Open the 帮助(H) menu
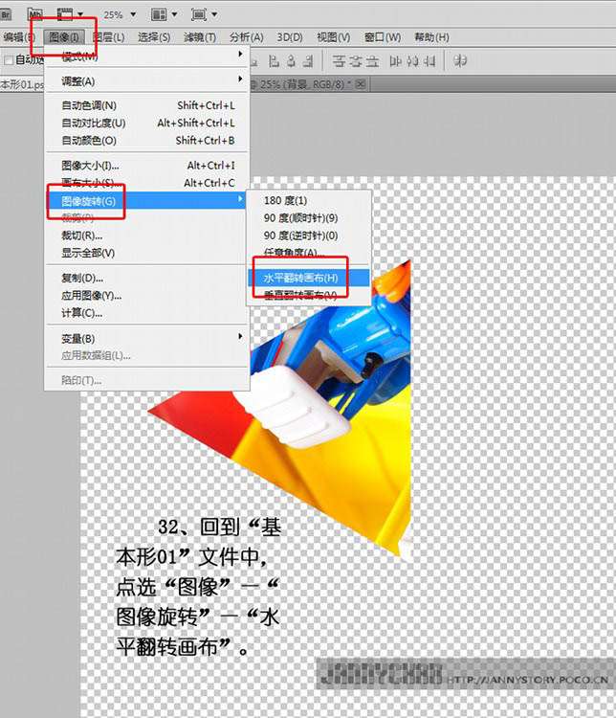Image resolution: width=616 pixels, height=718 pixels. [x=431, y=37]
